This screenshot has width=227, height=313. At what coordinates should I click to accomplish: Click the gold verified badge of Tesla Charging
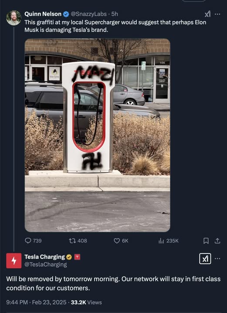pyautogui.click(x=69, y=257)
